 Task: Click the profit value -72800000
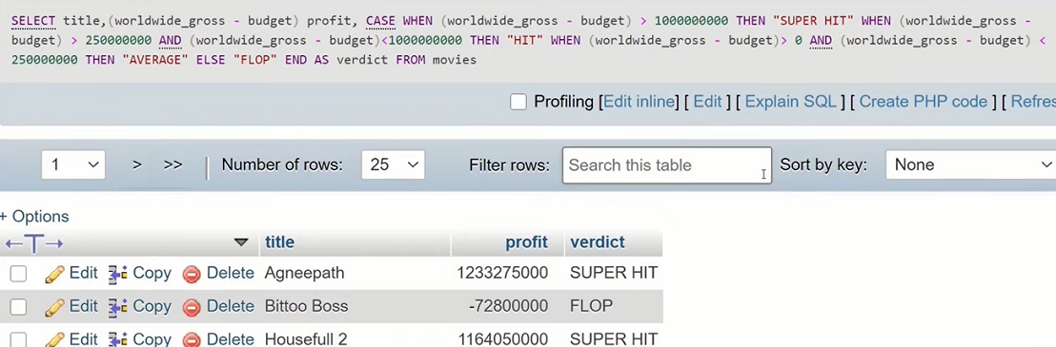coord(509,306)
